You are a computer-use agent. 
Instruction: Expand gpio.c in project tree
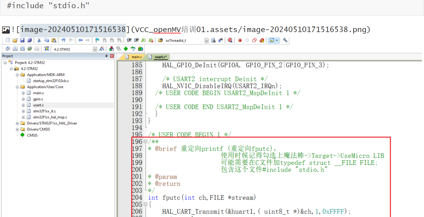(x=23, y=99)
